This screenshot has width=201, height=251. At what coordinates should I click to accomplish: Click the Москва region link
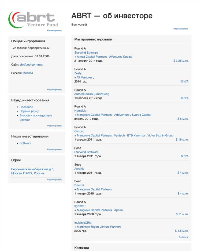coord(28,73)
